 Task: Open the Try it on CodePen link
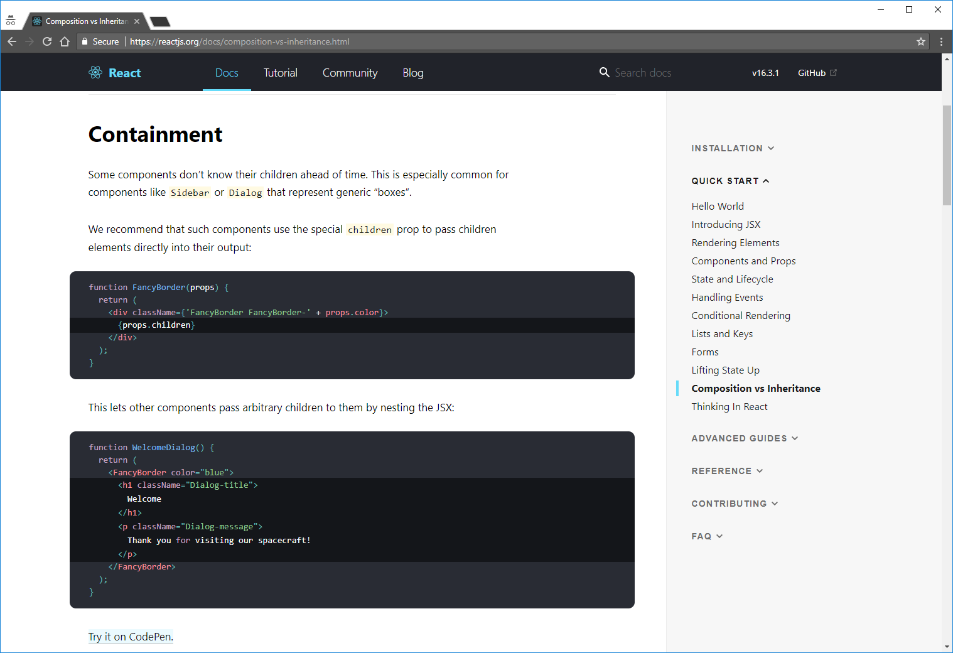(x=131, y=637)
